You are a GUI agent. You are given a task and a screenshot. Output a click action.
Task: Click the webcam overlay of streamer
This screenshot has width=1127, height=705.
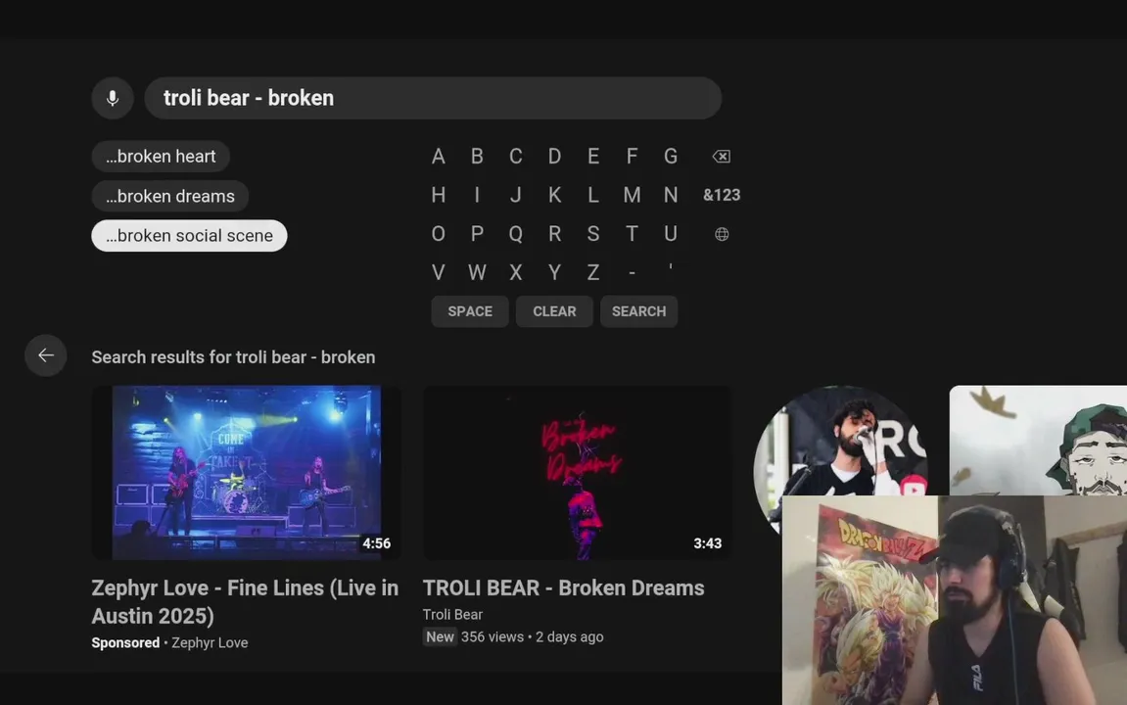tap(955, 600)
